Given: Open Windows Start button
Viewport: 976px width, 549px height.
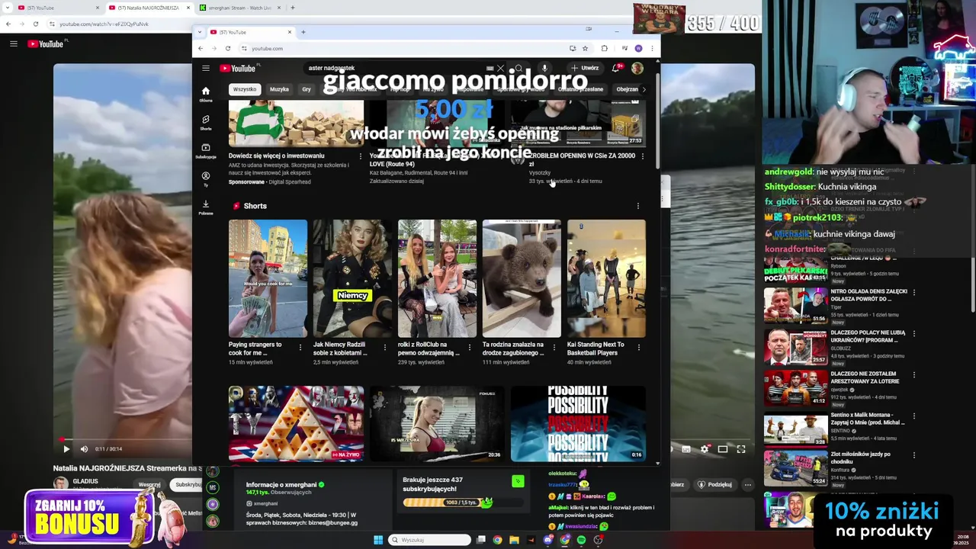Looking at the screenshot, I should click(x=378, y=540).
